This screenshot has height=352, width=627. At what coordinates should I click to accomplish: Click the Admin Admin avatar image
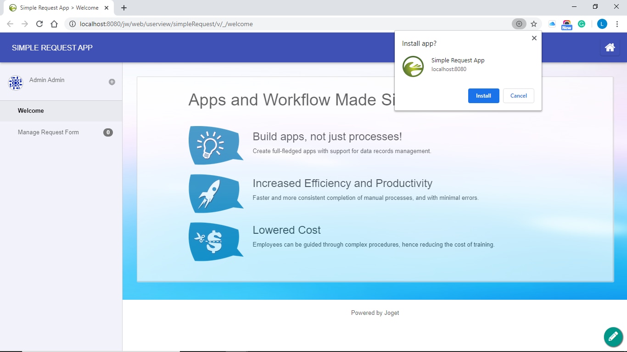[16, 83]
